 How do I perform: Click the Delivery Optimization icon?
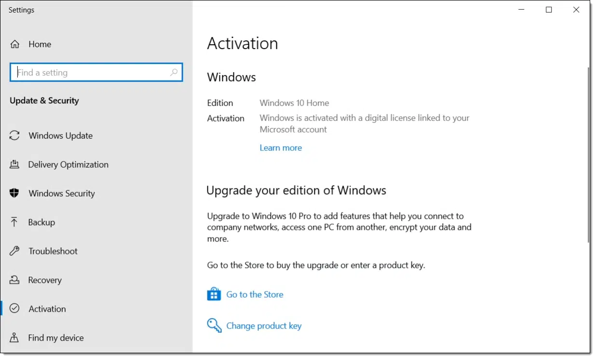14,164
